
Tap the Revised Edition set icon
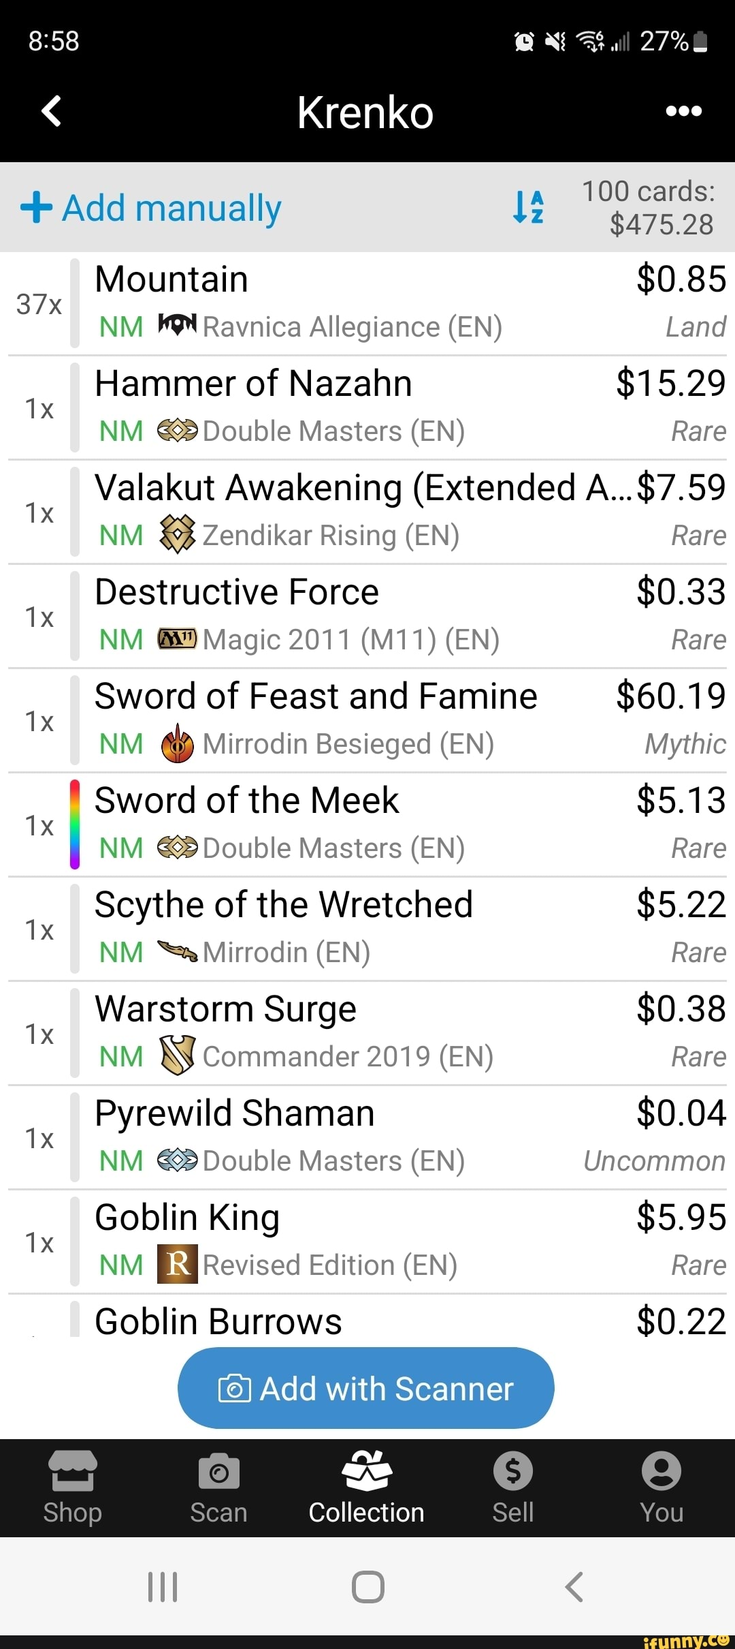177,1265
